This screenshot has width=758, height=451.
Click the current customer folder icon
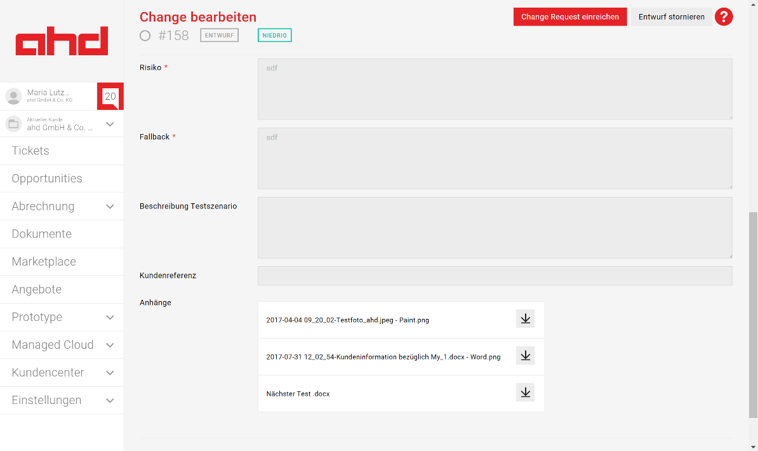coord(13,124)
